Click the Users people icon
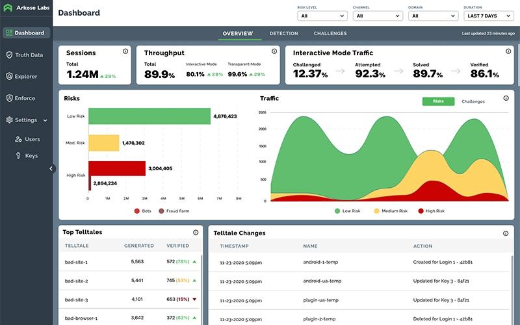520x325 pixels. point(18,139)
